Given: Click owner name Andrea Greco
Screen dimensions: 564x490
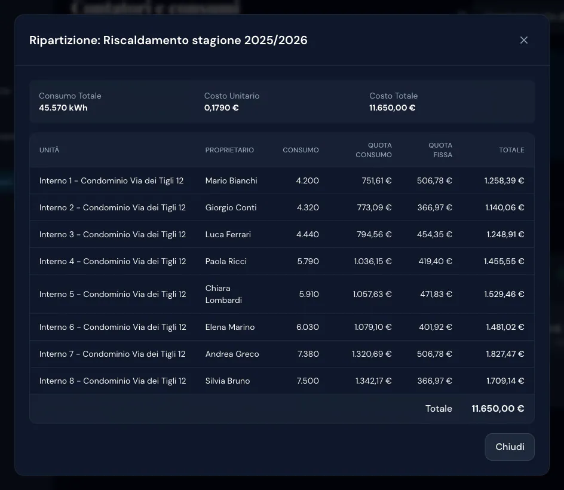Looking at the screenshot, I should point(232,354).
